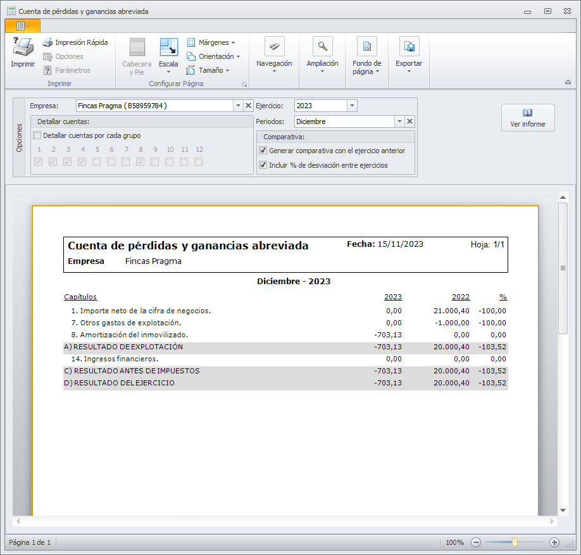Enable Detallar cuentas por cada grupo
581x555 pixels.
pyautogui.click(x=37, y=135)
